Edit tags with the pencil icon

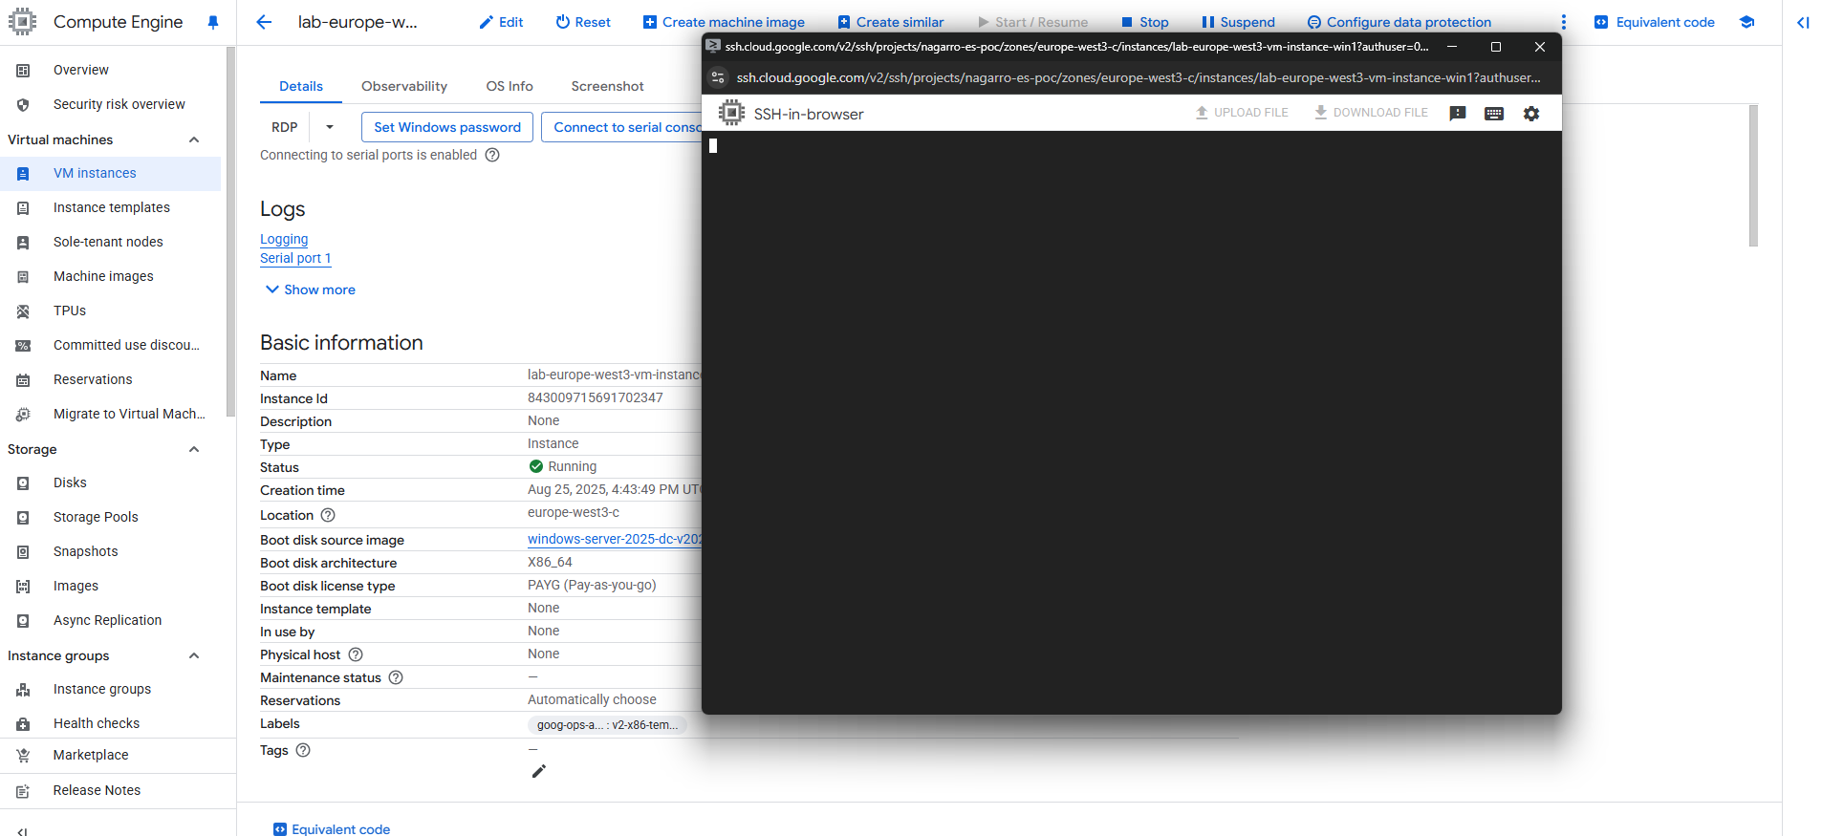coord(539,771)
